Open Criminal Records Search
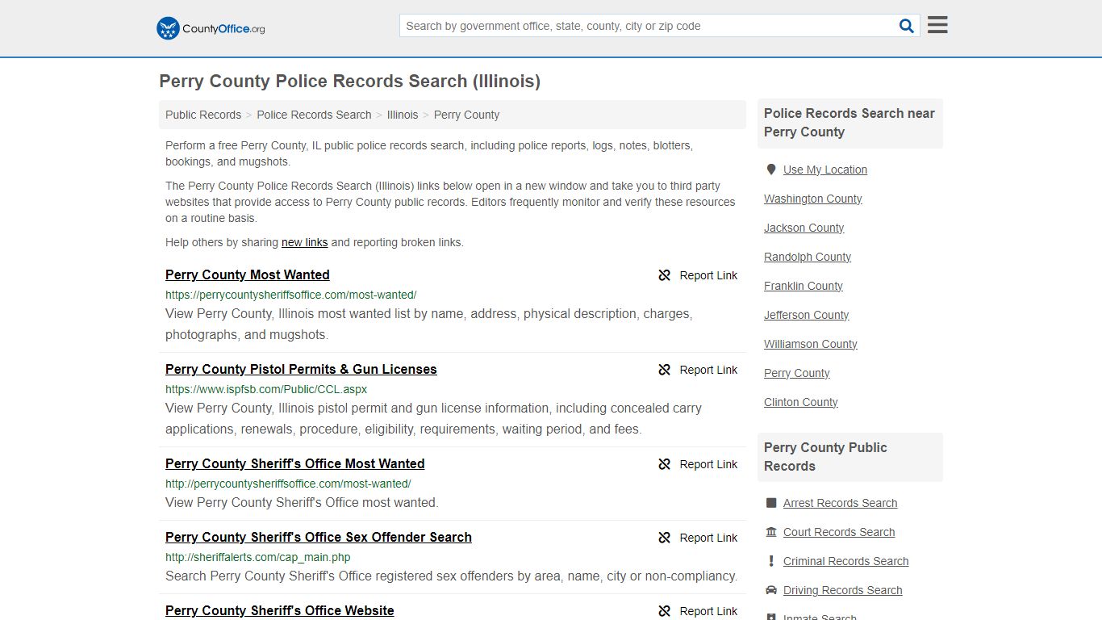The image size is (1102, 620). [x=846, y=561]
